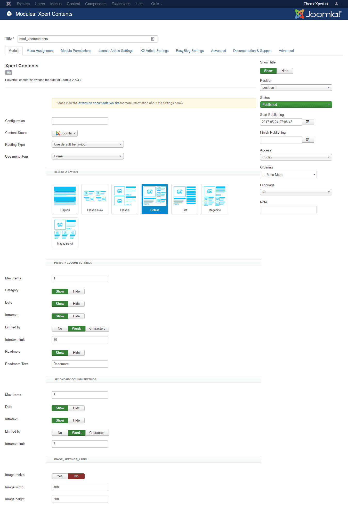Click the Joomla home icon in top menu
Viewport: 348px width, 525px height.
[9, 4]
